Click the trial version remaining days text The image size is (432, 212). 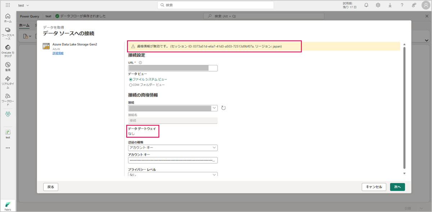click(x=350, y=5)
